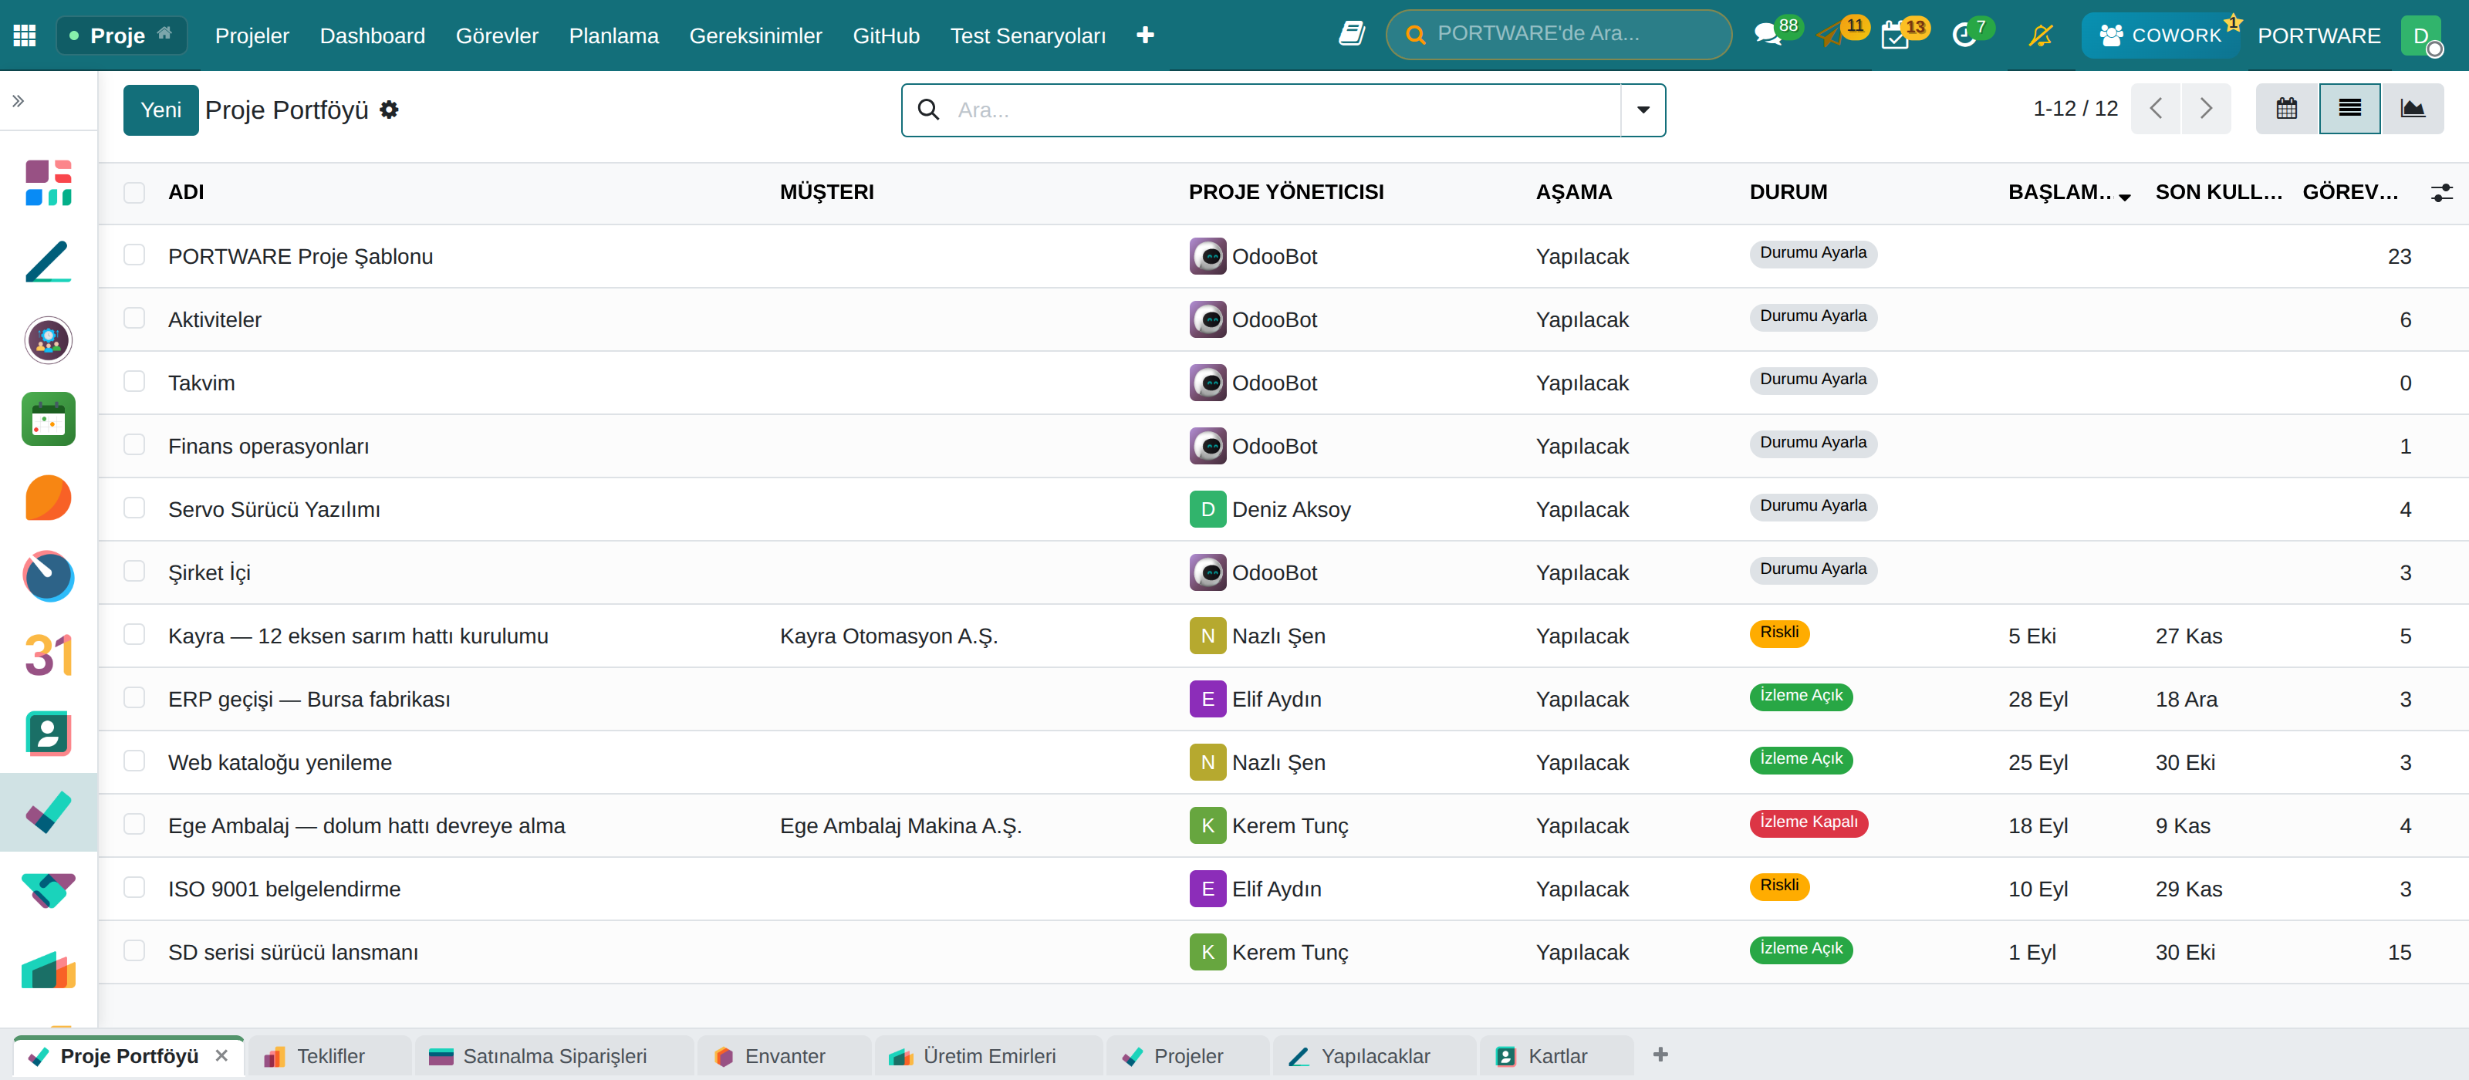
Task: Click the Yeni button
Action: pos(161,110)
